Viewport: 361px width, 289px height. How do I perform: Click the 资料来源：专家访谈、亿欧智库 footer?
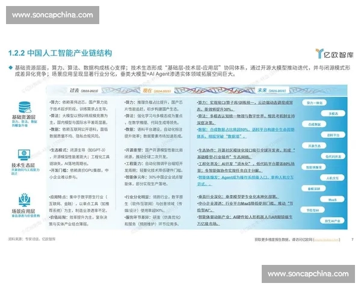[32, 239]
